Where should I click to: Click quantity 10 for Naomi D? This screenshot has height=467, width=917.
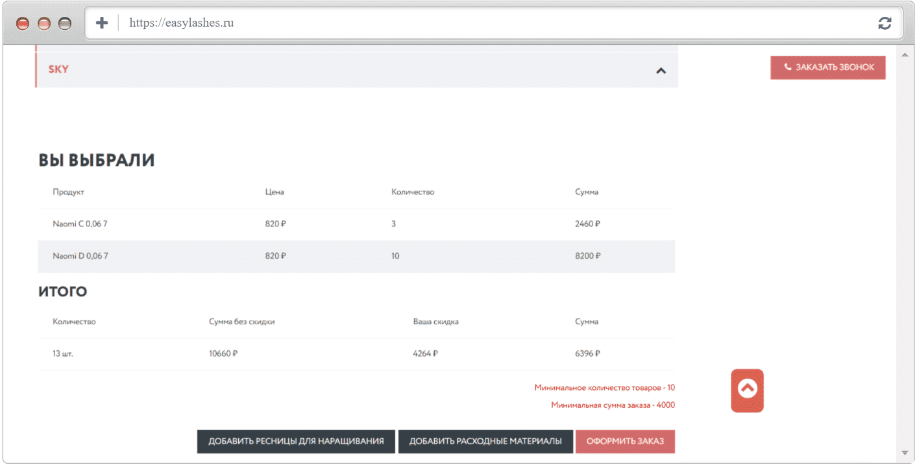pyautogui.click(x=395, y=256)
